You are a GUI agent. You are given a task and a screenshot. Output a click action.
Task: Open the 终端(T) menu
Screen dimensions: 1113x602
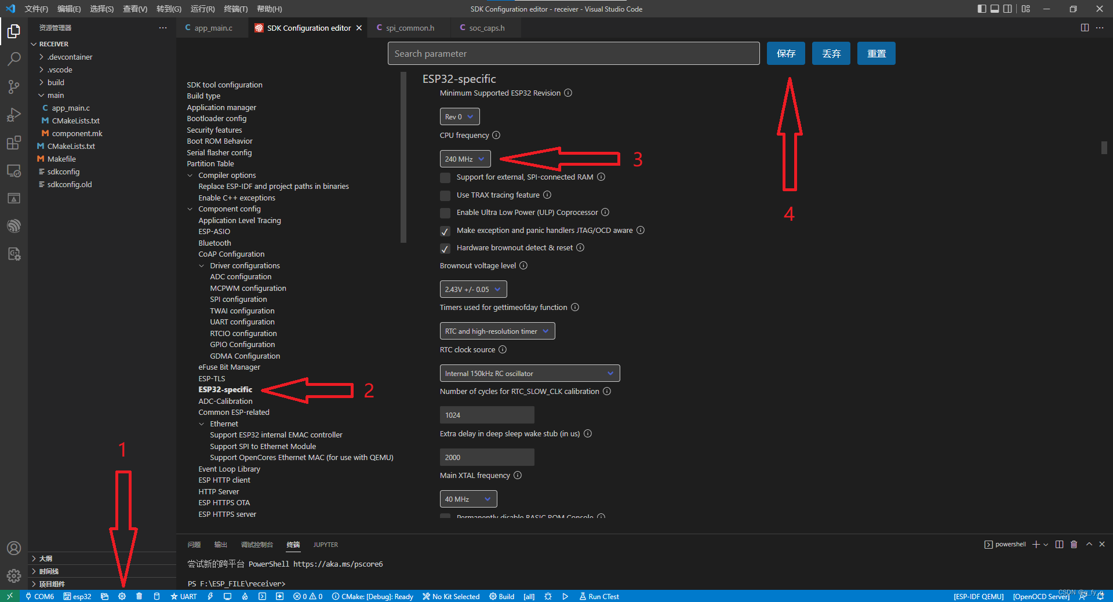(235, 9)
